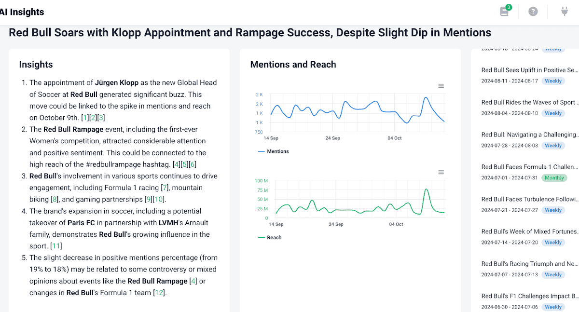Open the Red Bull Sees Uplift report

coord(529,70)
